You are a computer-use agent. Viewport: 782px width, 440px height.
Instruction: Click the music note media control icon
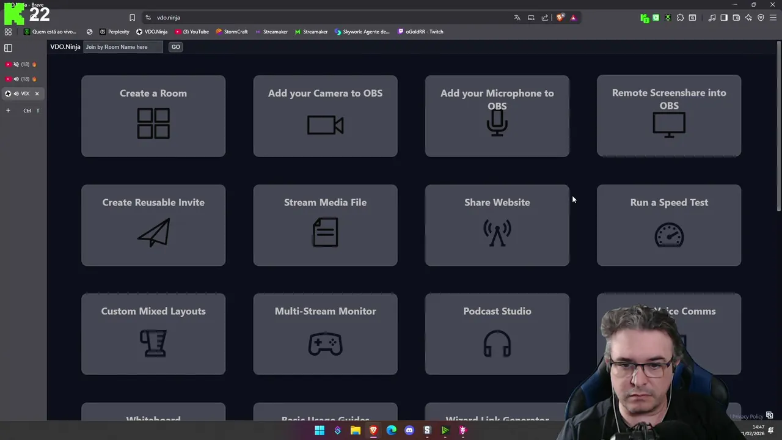click(712, 18)
